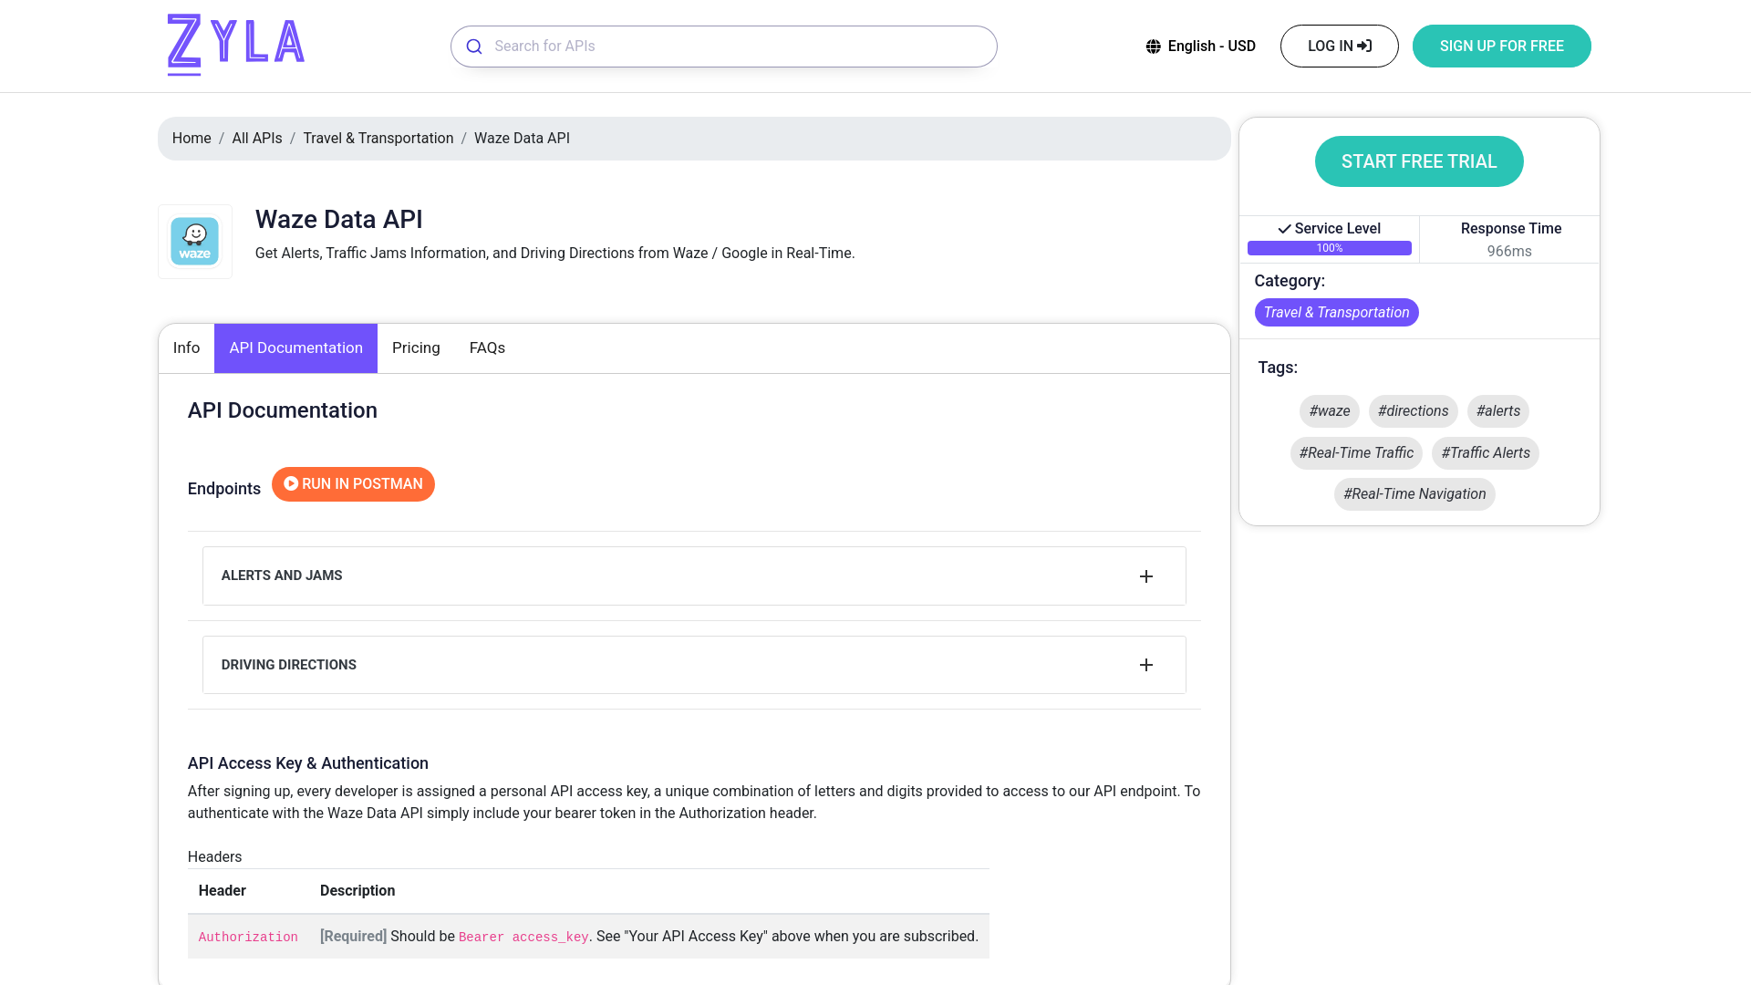1751x985 pixels.
Task: Click the #Real-Time Navigation tag
Action: (1414, 494)
